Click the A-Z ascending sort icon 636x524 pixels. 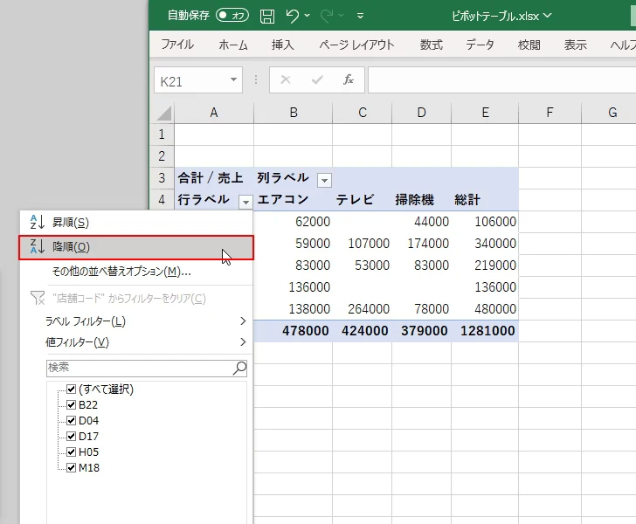point(38,222)
